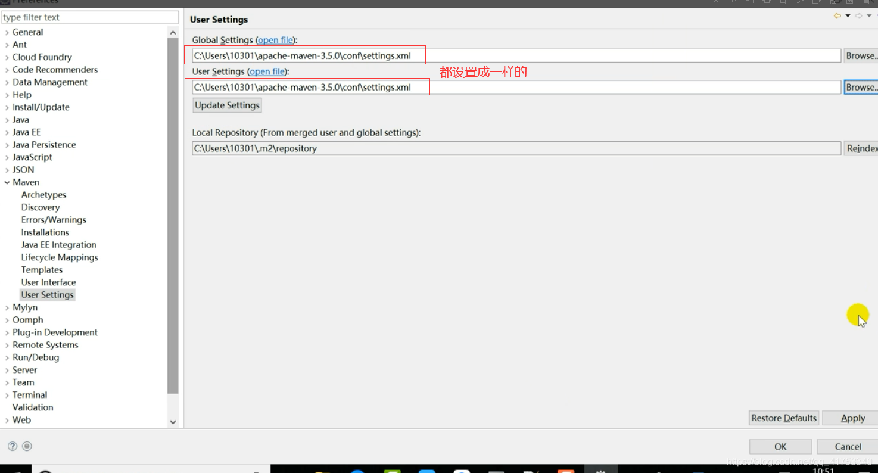878x473 pixels.
Task: Select JSON in preferences tree
Action: click(x=23, y=170)
